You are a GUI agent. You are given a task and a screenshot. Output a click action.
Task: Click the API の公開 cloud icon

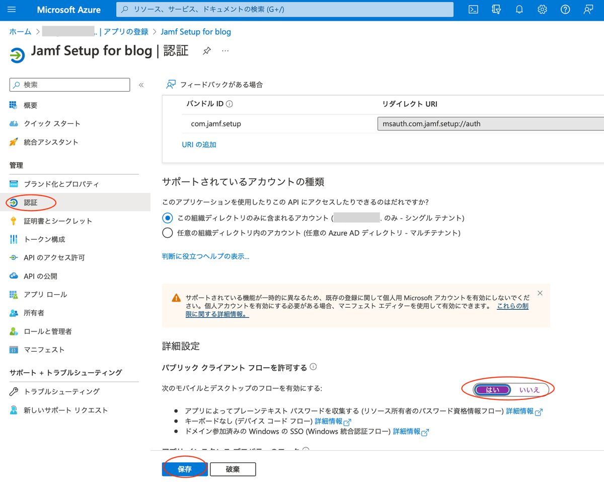pos(14,276)
